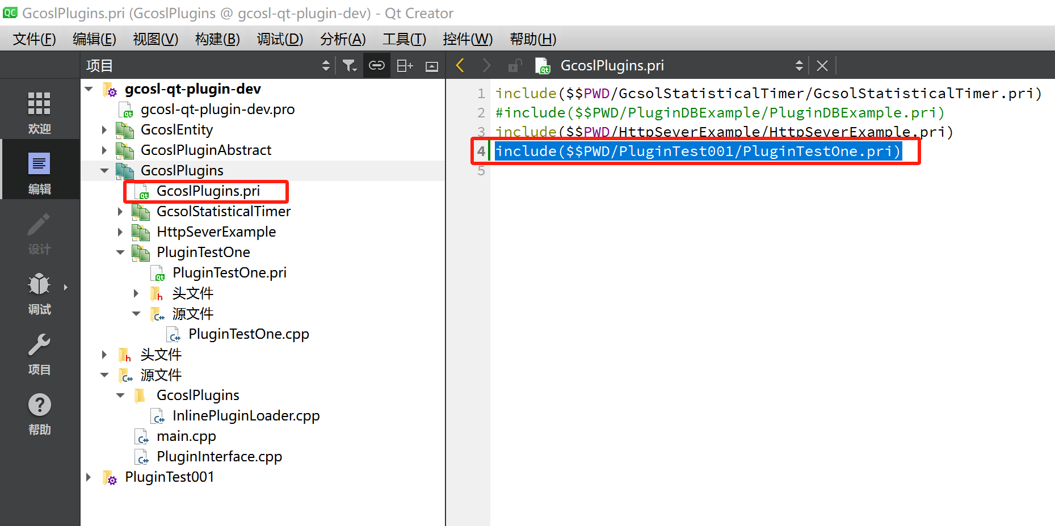Select PluginTestOne.cpp in the tree
Screen dimensions: 1055x526
point(249,334)
